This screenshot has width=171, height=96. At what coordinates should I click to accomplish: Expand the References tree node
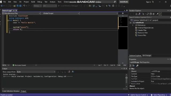pos(133,25)
